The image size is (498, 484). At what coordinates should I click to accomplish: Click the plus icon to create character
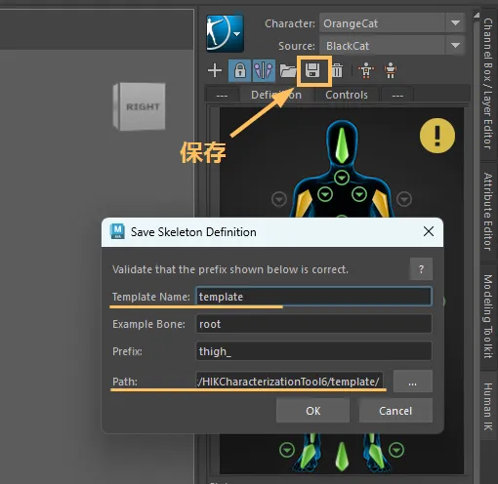[215, 70]
